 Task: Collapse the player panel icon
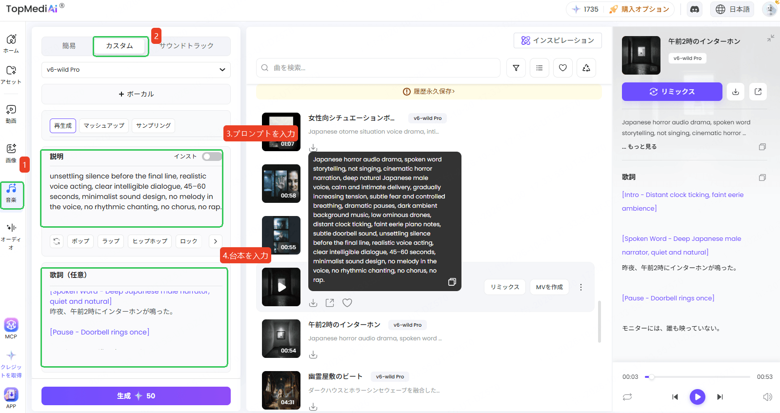pyautogui.click(x=771, y=38)
